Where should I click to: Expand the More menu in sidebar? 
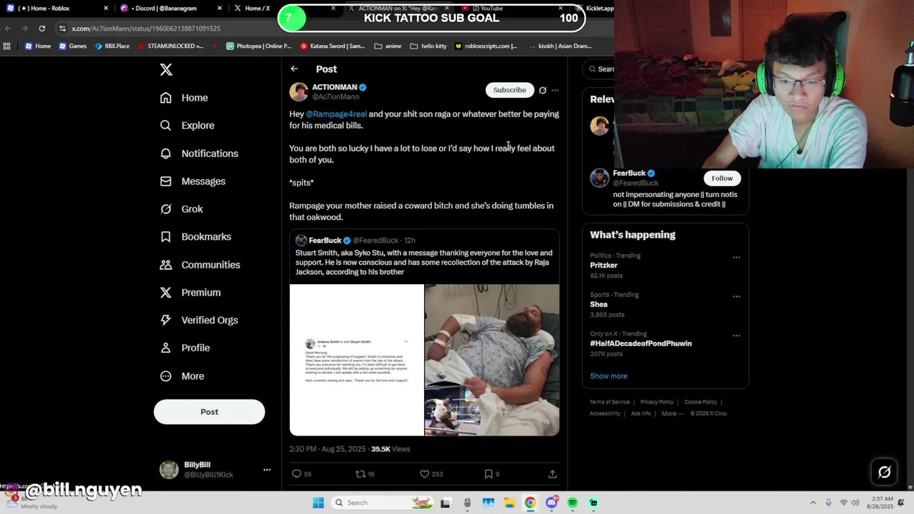[182, 376]
